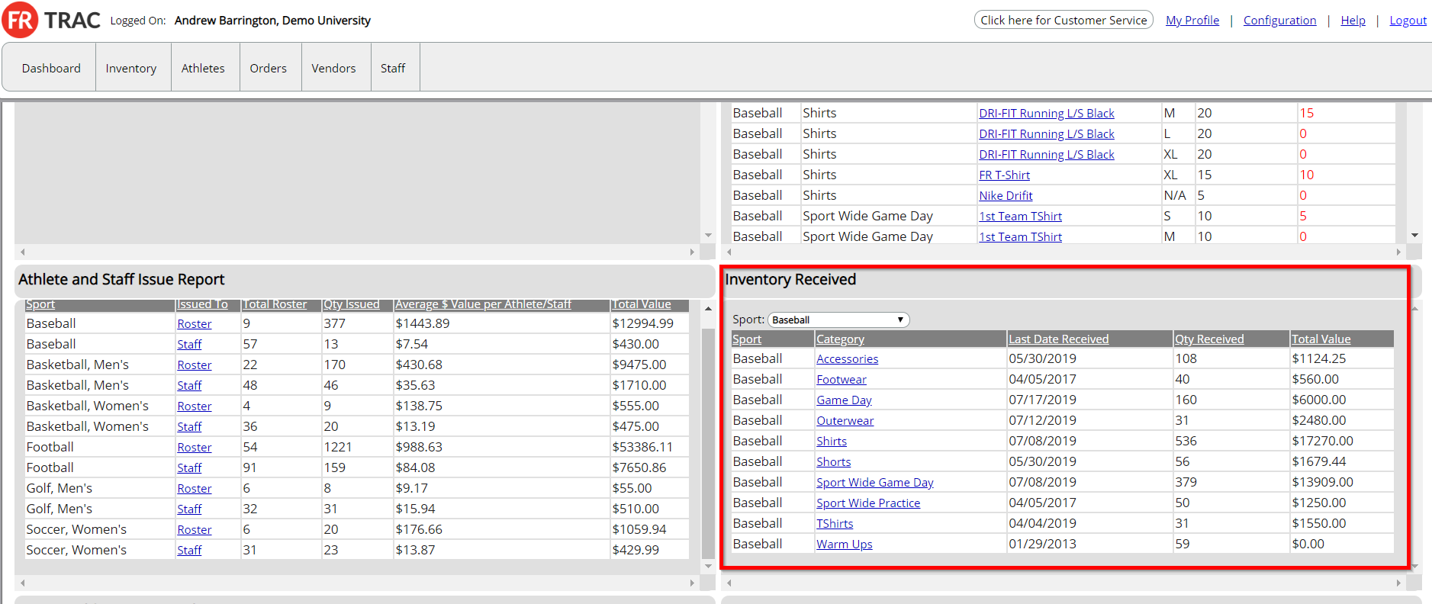Open the Sport dropdown in Inventory Received
Image resolution: width=1432 pixels, height=604 pixels.
click(838, 320)
